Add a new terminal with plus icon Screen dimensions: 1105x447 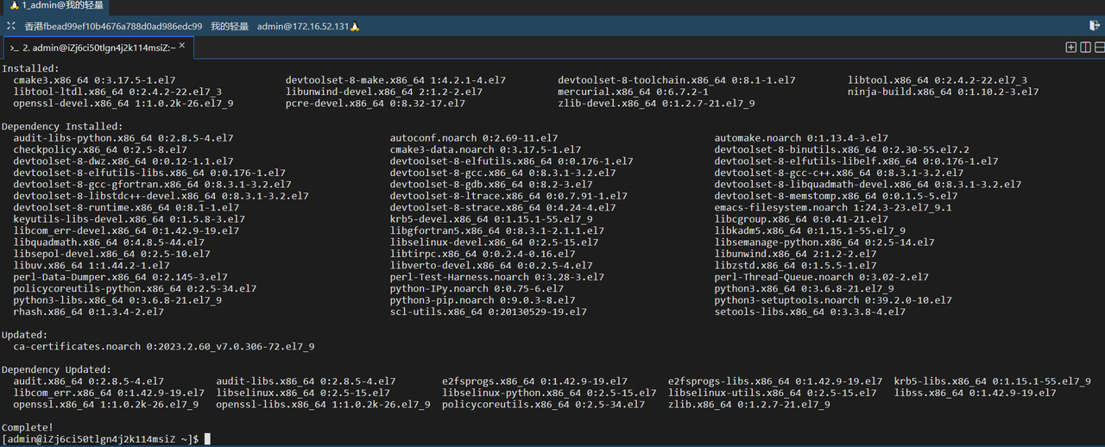tap(1071, 47)
